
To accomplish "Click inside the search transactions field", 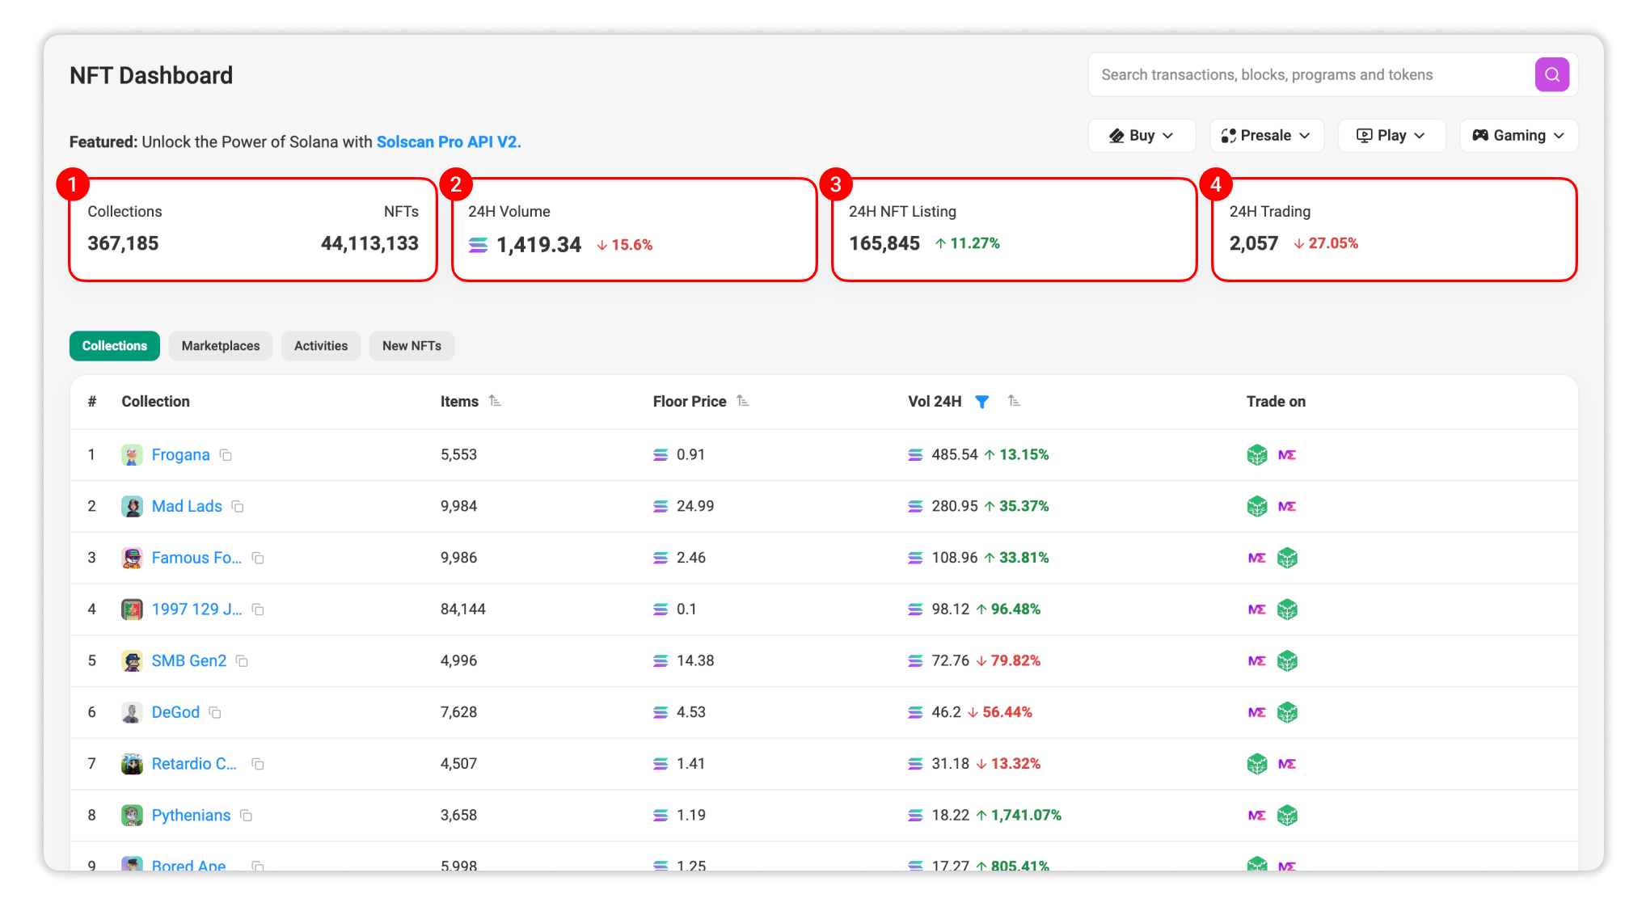I will click(x=1310, y=74).
